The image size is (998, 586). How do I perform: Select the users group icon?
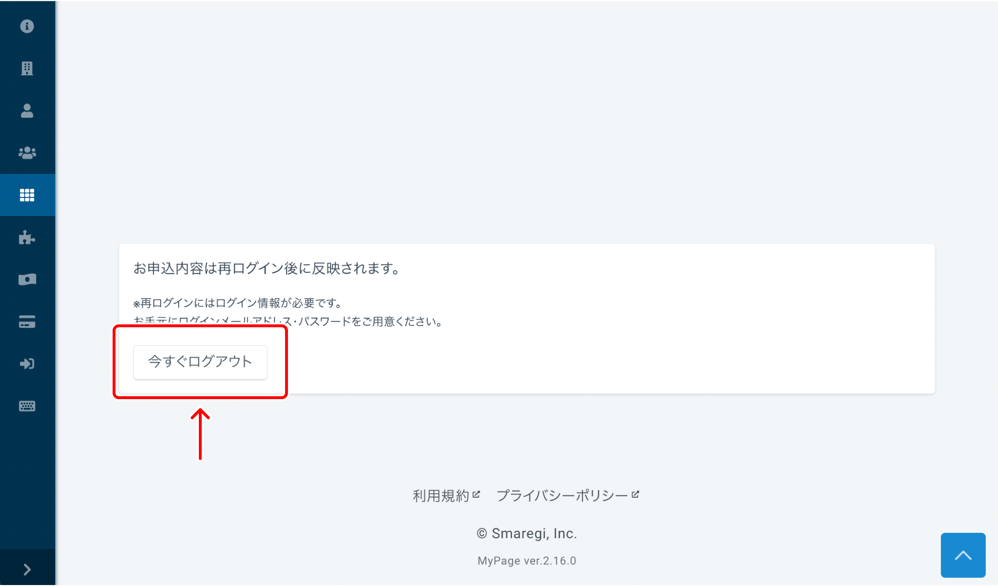27,153
